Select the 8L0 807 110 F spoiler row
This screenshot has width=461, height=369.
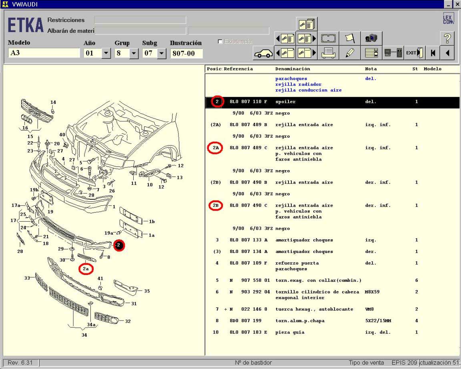(332, 102)
